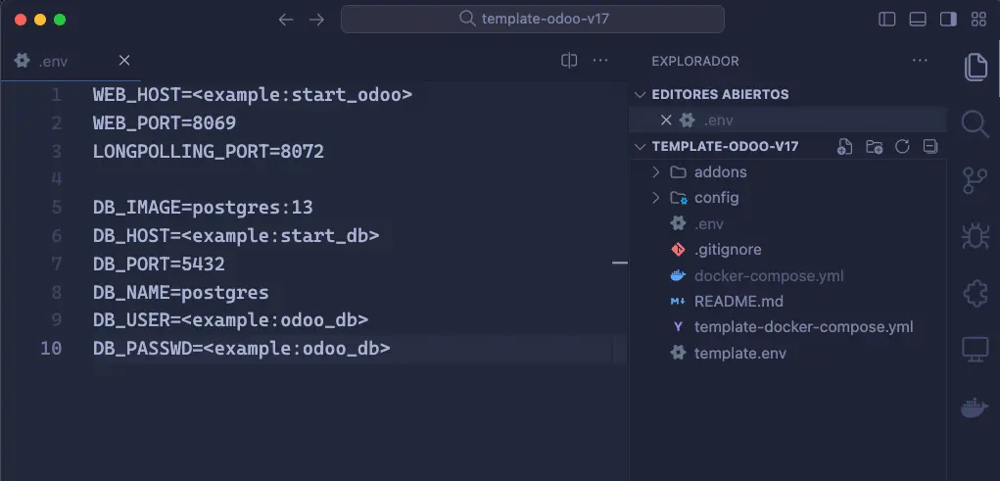Place cursor on DB_IMAGE=postgres:13 line
This screenshot has width=1000, height=481.
(203, 208)
